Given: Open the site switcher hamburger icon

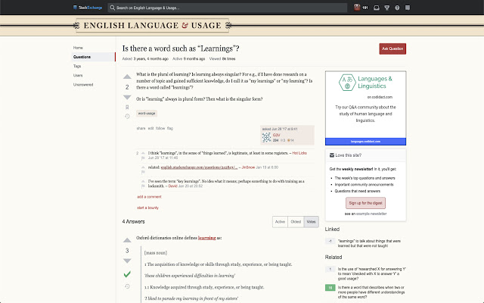Looking at the screenshot, I should click(x=408, y=8).
